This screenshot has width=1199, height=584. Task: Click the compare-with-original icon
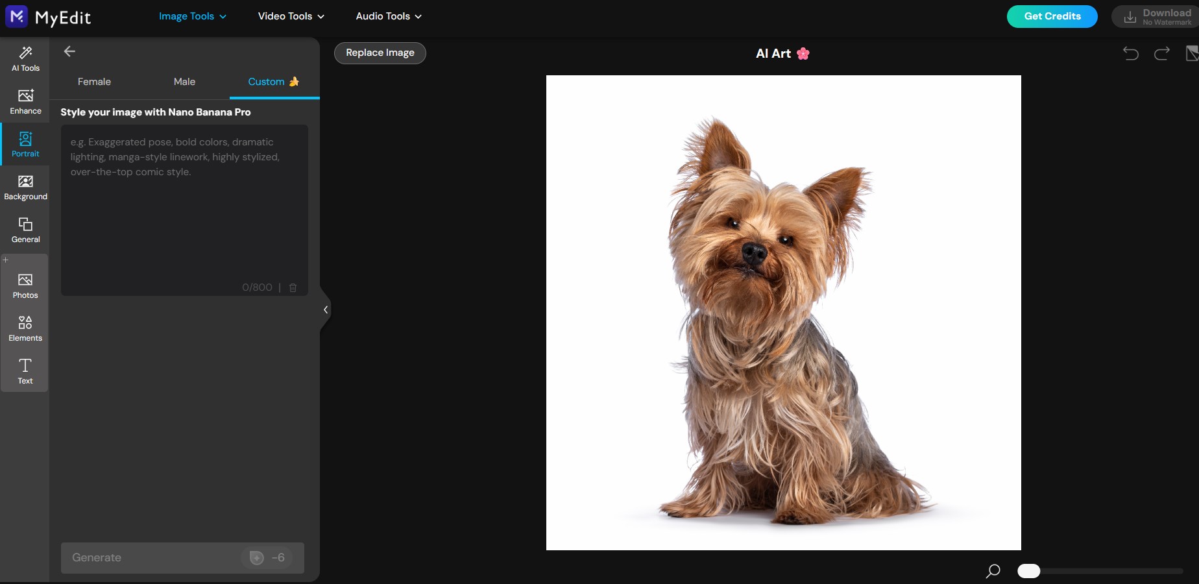coord(1193,54)
